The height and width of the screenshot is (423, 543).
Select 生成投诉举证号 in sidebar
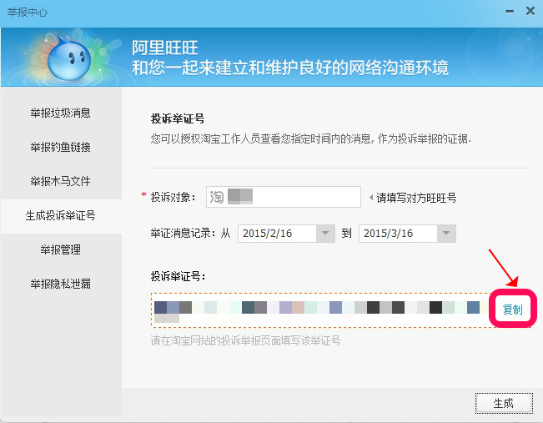[60, 215]
